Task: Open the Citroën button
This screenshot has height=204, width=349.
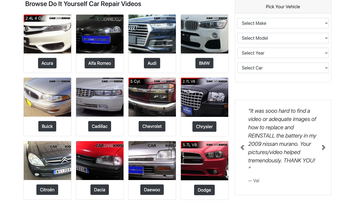Action: click(x=47, y=190)
